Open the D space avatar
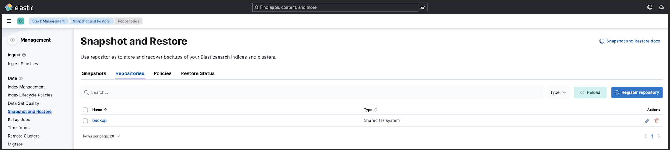This screenshot has height=150, width=670. 21,21
